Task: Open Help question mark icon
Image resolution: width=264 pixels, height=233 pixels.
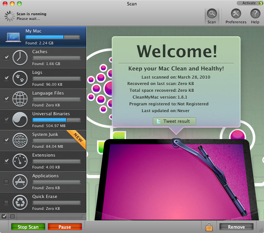Action: point(255,14)
